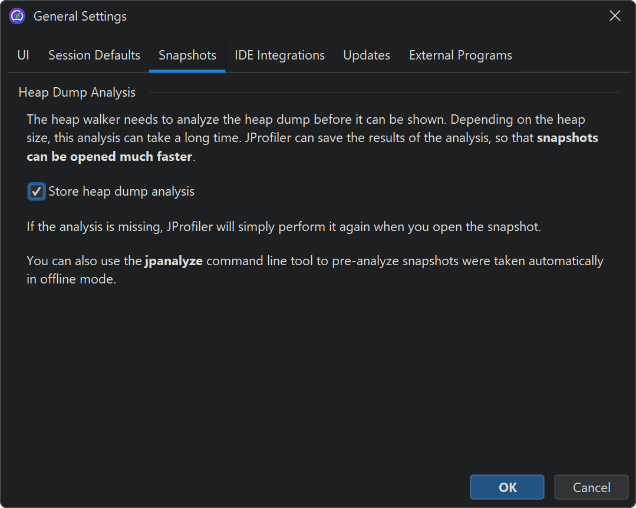The width and height of the screenshot is (636, 508).
Task: Open the Session Defaults tab
Action: tap(94, 55)
